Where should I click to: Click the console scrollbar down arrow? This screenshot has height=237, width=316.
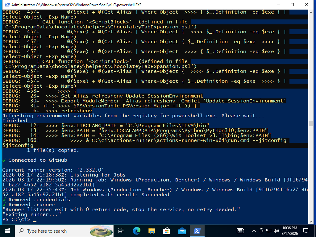point(311,221)
